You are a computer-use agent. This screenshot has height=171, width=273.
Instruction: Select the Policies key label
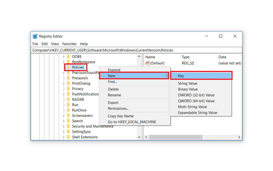tap(78, 67)
